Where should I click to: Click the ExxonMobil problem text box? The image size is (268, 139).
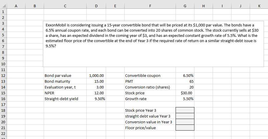(153, 44)
